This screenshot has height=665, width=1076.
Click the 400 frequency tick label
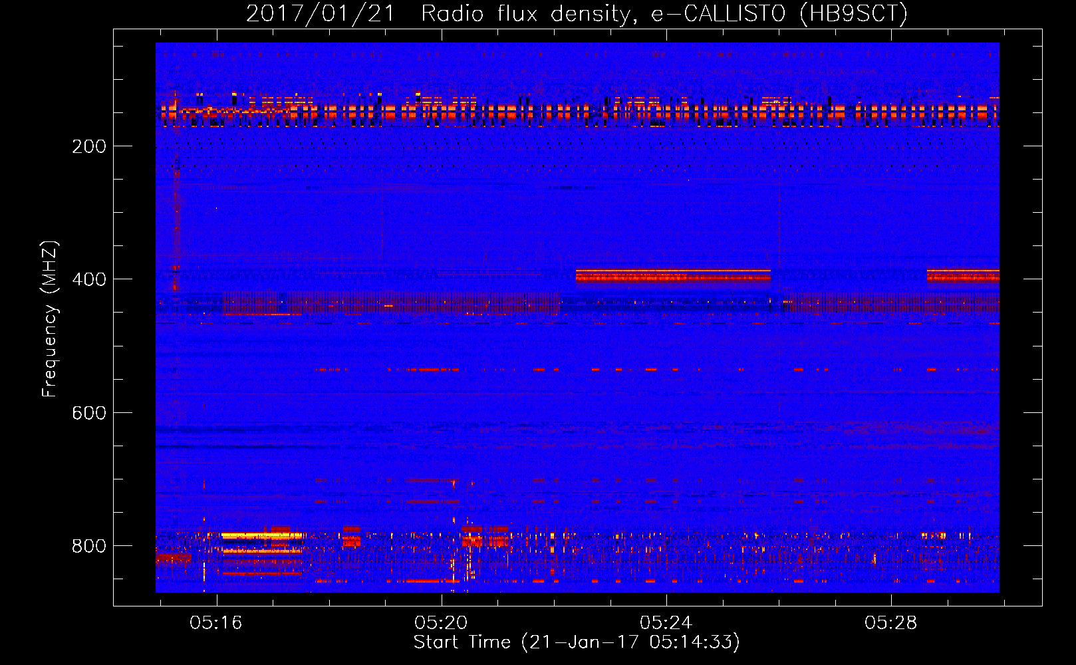coord(89,279)
